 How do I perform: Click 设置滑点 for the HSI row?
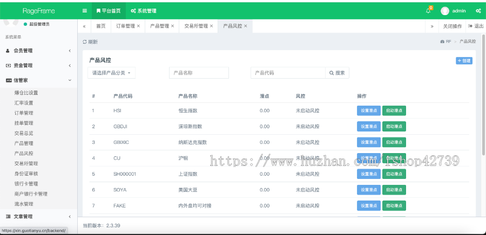coord(368,110)
